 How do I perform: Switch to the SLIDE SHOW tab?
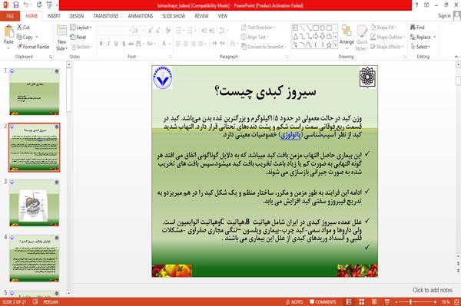point(174,16)
